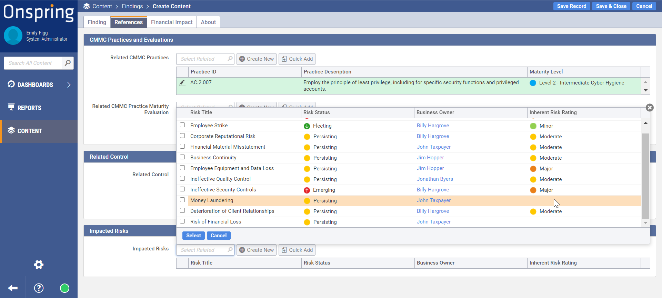Screen dimensions: 662x298
Task: Tick the Risk of Financial Loss checkbox
Action: point(182,221)
